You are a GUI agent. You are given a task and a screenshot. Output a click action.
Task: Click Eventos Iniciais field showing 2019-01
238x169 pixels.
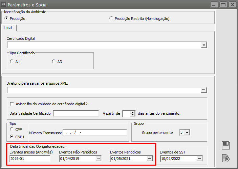30,159
